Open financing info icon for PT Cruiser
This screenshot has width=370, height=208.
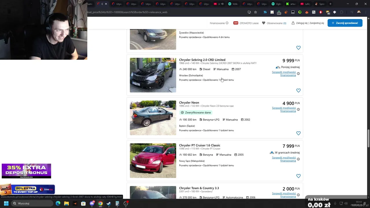pyautogui.click(x=298, y=159)
